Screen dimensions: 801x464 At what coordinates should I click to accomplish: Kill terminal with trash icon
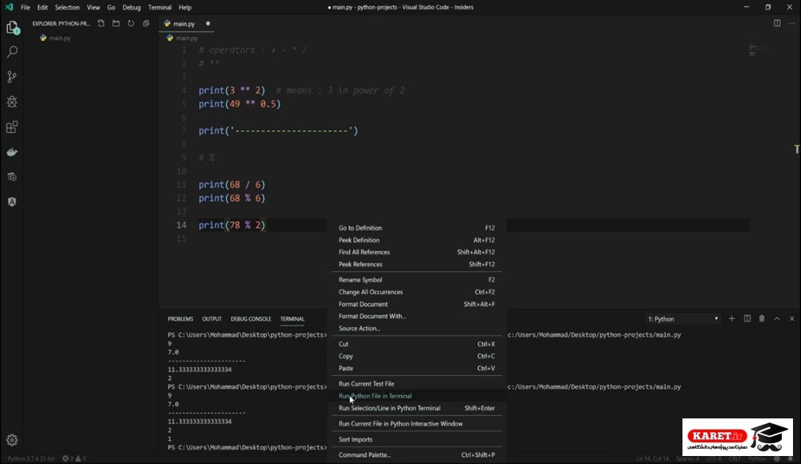(x=762, y=318)
